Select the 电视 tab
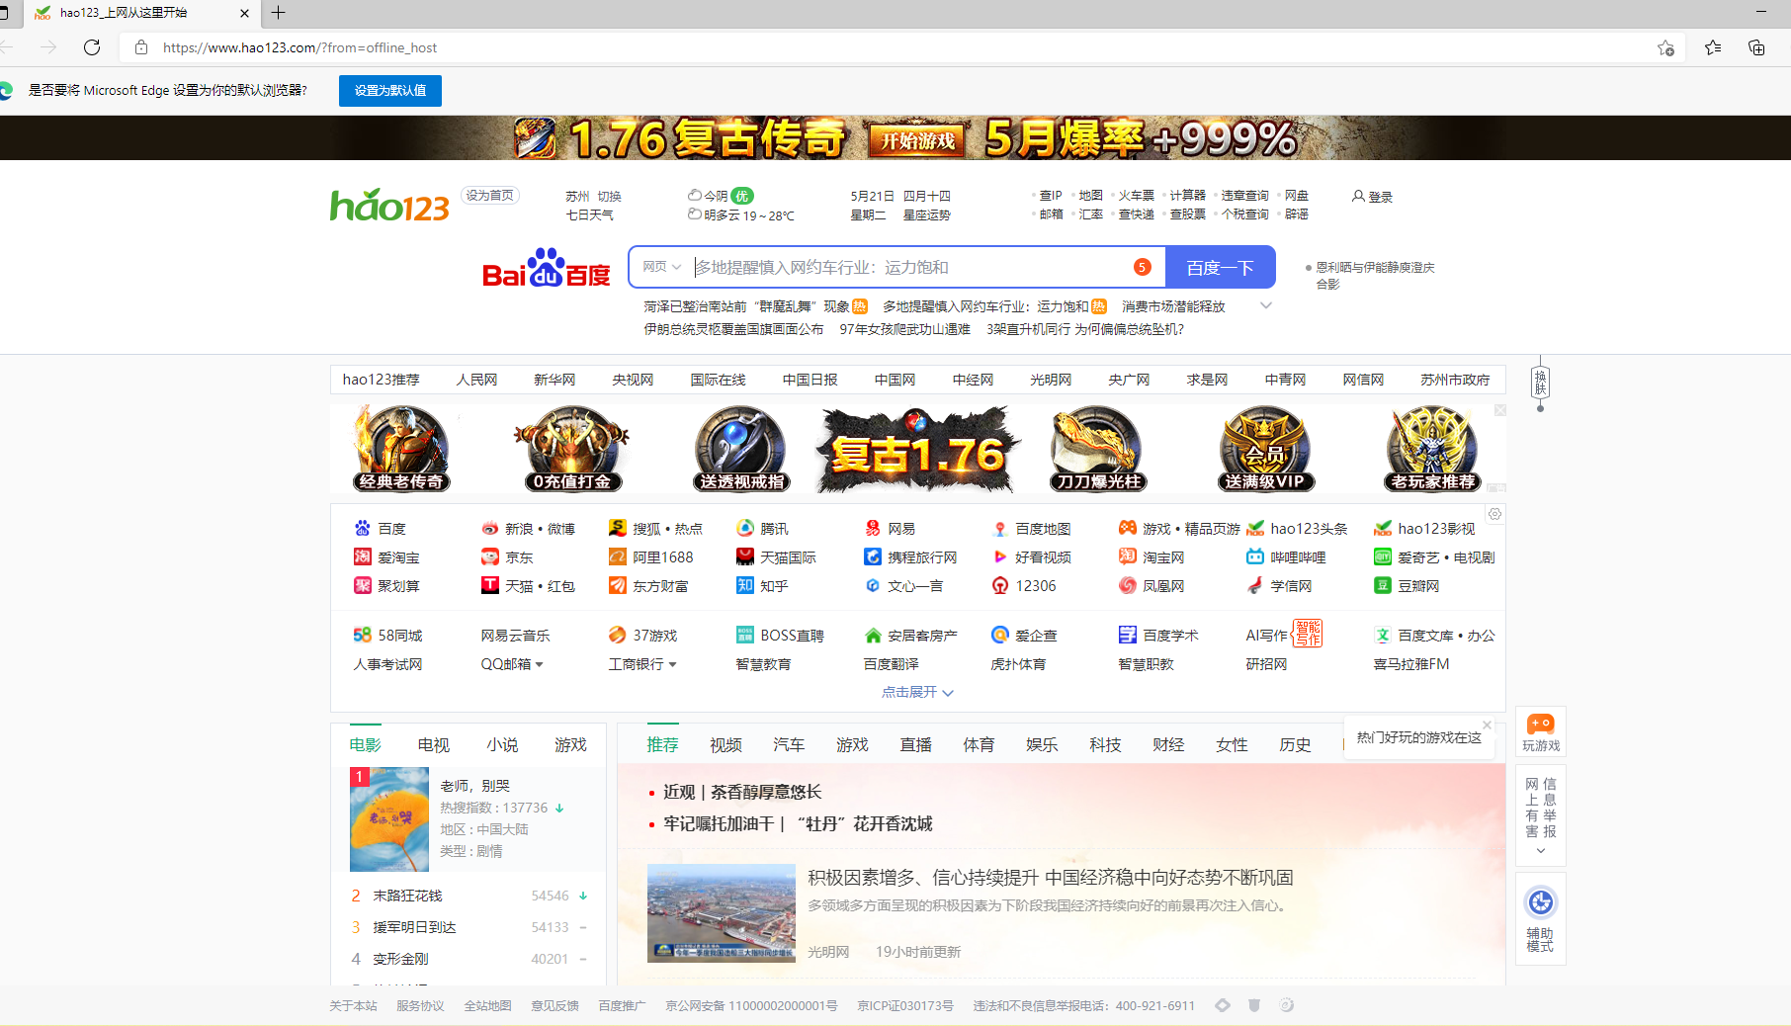Screen dimensions: 1791x1026 434,745
